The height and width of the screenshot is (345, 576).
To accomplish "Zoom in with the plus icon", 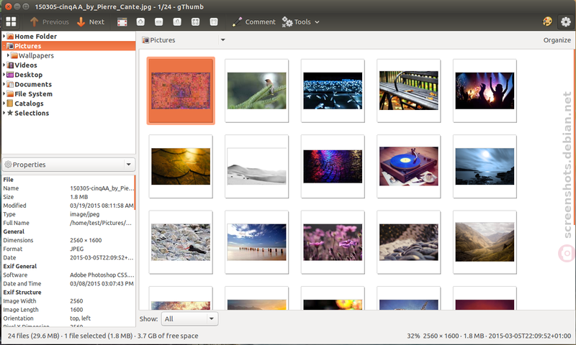I will (140, 22).
